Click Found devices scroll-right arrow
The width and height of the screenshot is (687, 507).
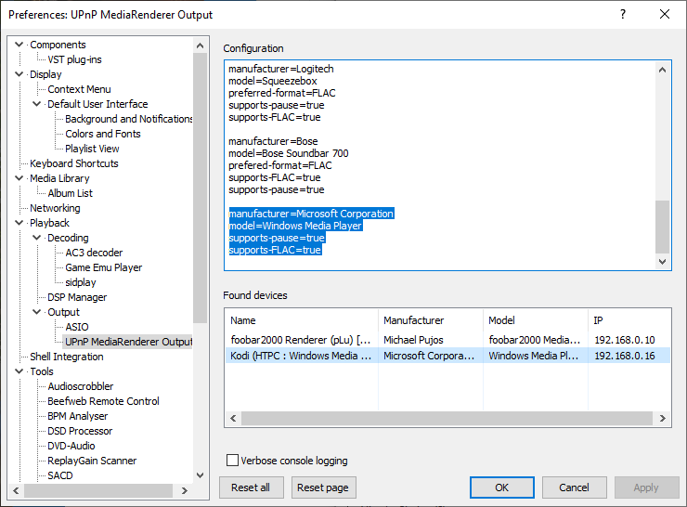click(663, 419)
